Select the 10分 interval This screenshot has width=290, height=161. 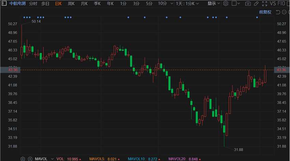coord(162,3)
